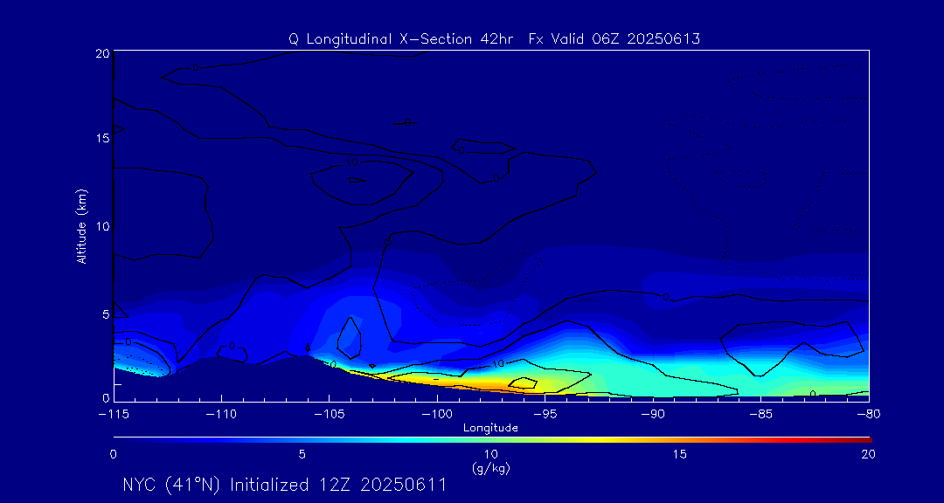This screenshot has height=503, width=944.
Task: Click the -85 longitude tick label
Action: pos(761,415)
